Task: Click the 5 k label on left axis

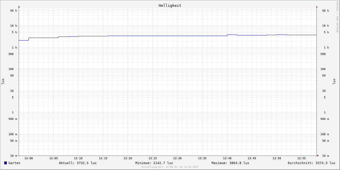Action: pos(14,32)
